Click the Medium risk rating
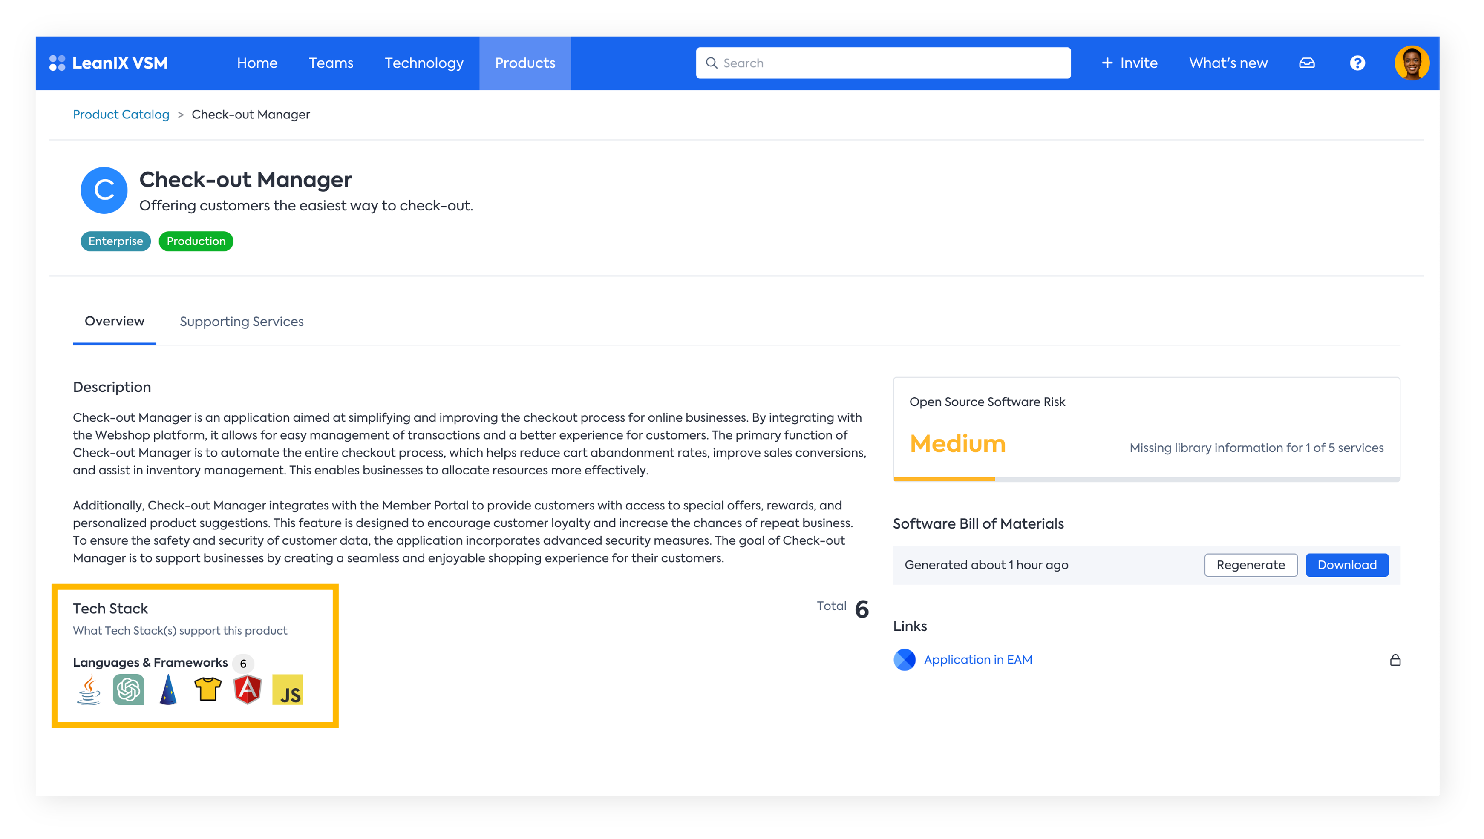Image resolution: width=1484 pixels, height=839 pixels. tap(957, 444)
